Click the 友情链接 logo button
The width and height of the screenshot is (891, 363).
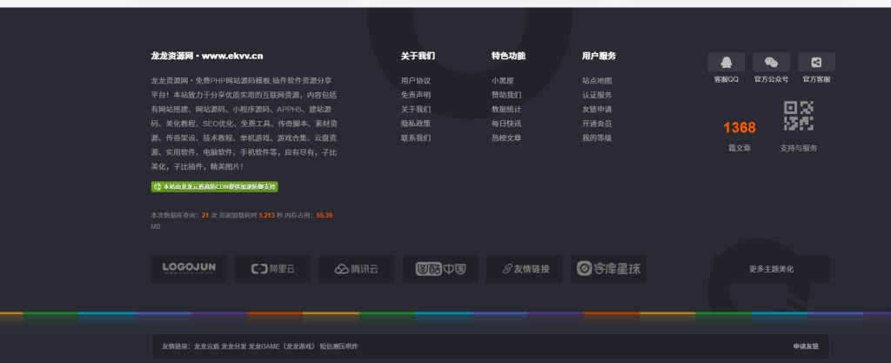pos(525,269)
